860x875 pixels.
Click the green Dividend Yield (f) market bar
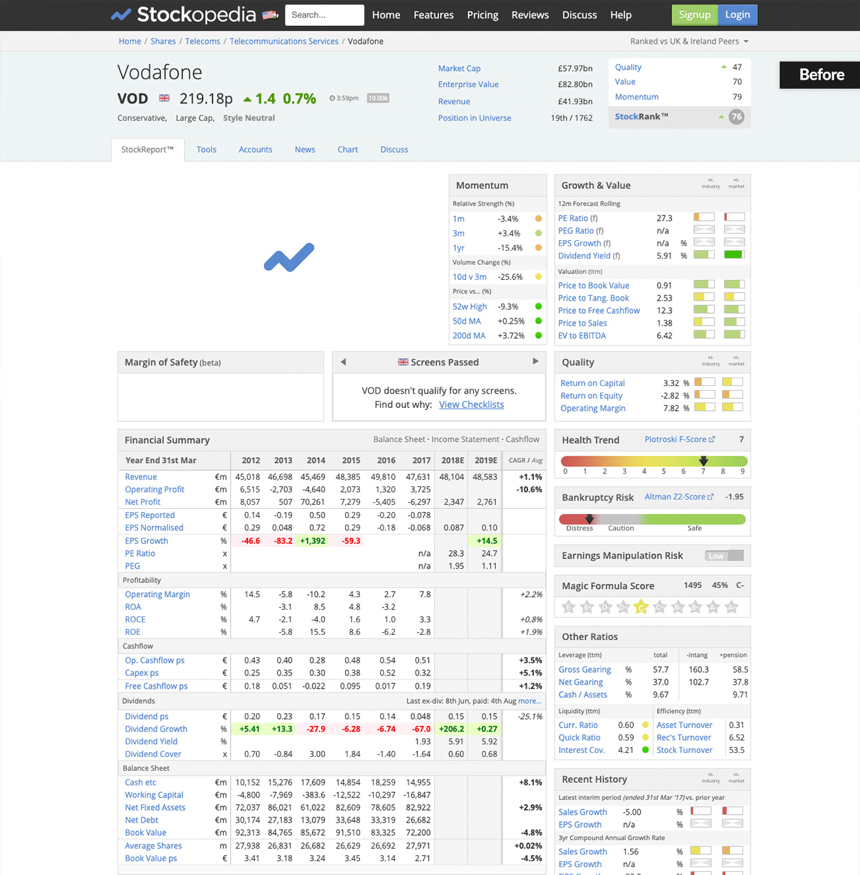pyautogui.click(x=734, y=255)
